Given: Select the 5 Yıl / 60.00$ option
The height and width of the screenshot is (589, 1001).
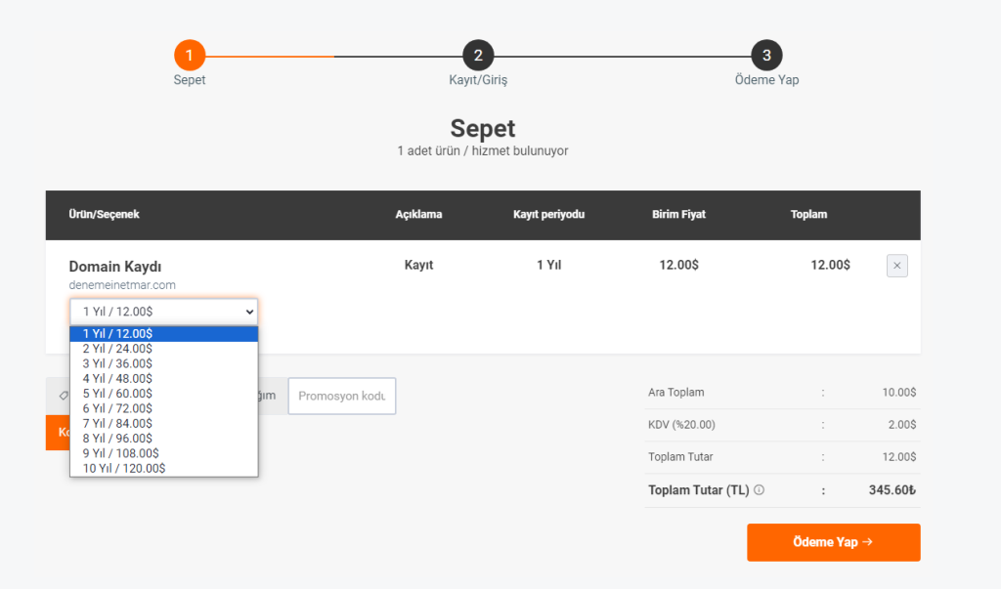Looking at the screenshot, I should point(164,394).
